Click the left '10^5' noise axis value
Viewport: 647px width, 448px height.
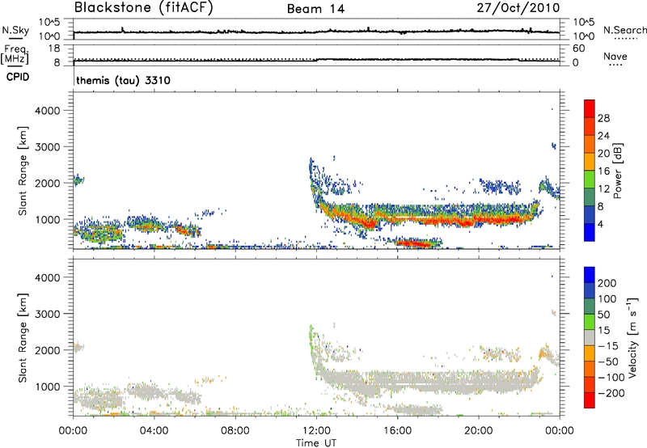coord(49,23)
